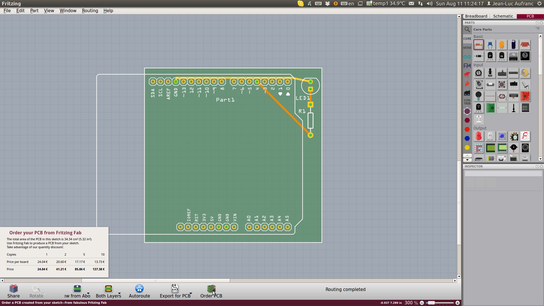Click the parts search magnifier icon
This screenshot has width=544, height=306.
click(467, 29)
